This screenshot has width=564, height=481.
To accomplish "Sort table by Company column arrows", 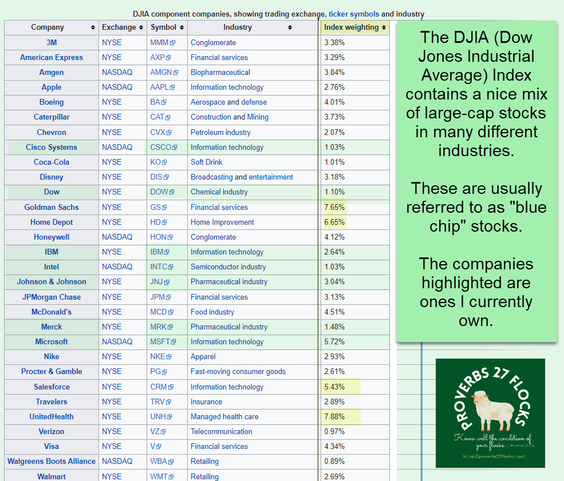I will click(93, 27).
